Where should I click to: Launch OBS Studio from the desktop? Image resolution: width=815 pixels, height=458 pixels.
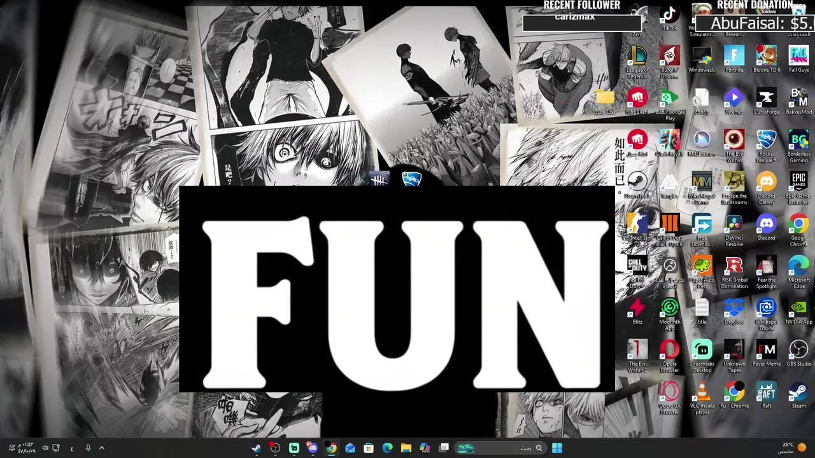[798, 353]
